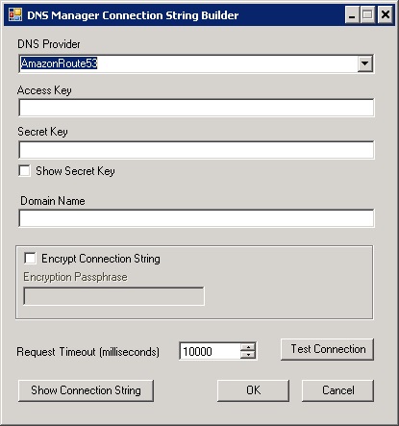Dismiss the dialog with Cancel
The height and width of the screenshot is (426, 399).
[x=338, y=390]
